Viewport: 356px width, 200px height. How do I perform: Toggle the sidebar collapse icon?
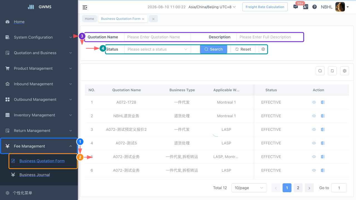point(85,7)
